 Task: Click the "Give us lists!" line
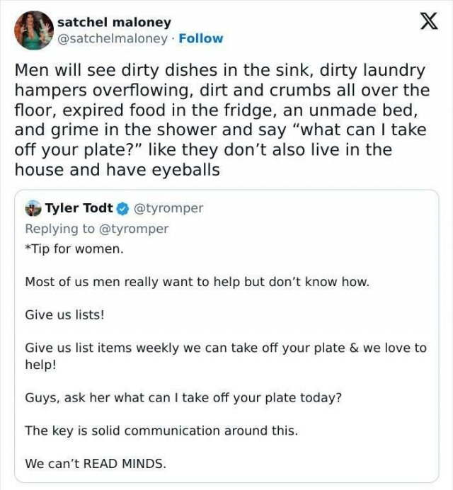[64, 314]
